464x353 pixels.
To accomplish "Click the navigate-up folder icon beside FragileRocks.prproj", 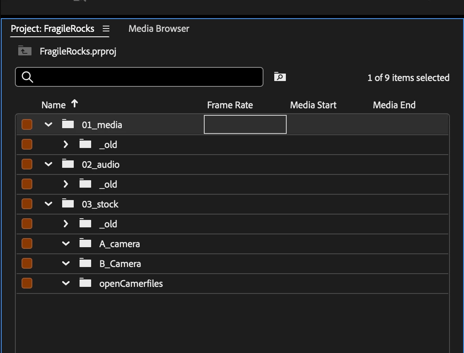I will click(x=25, y=51).
